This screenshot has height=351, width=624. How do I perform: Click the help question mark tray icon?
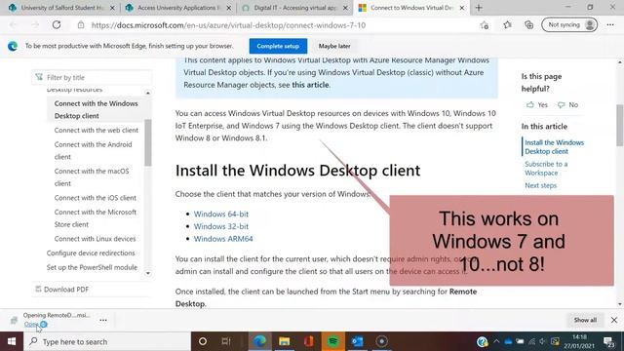click(482, 341)
